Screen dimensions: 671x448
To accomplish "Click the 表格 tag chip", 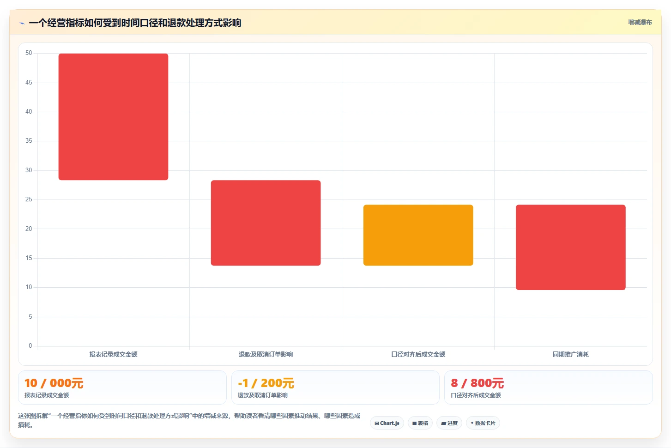I will [x=420, y=423].
